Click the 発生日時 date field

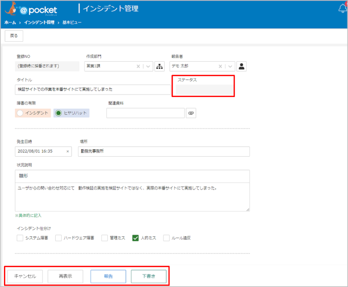click(x=43, y=151)
